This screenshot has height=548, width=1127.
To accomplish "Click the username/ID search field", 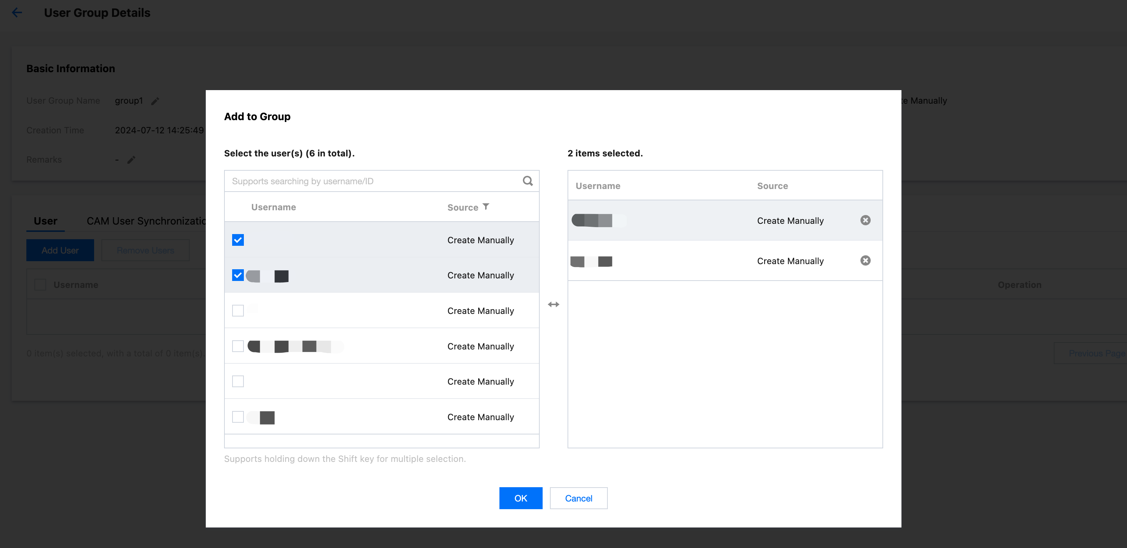I will point(374,181).
